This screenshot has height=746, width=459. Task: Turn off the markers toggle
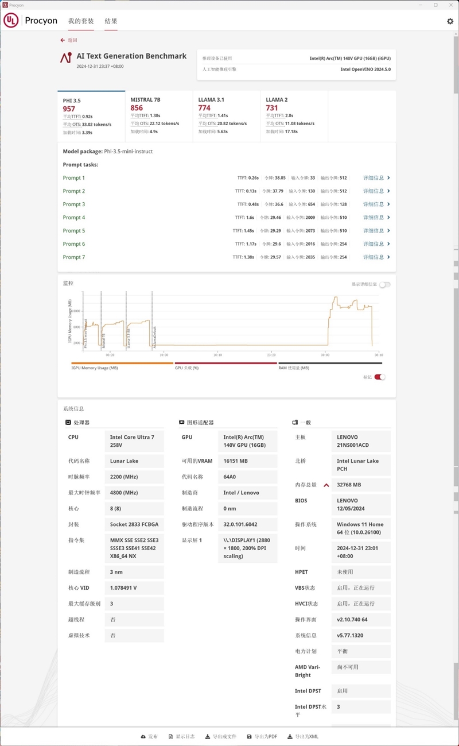tap(380, 377)
